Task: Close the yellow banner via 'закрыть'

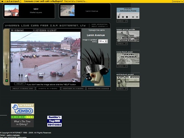Action: tap(178, 1)
